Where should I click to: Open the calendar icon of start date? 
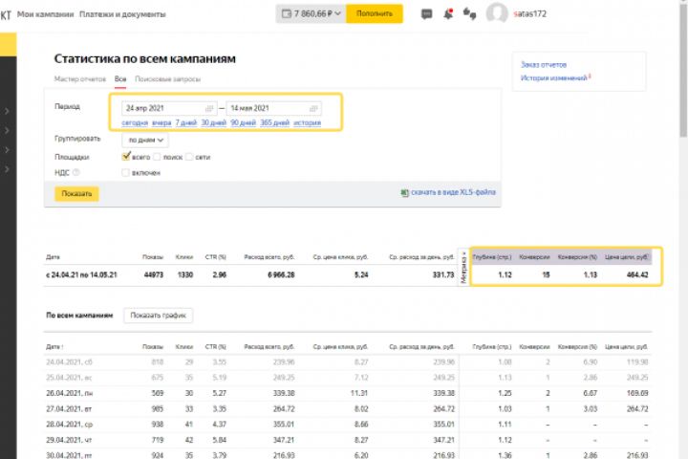pos(209,108)
